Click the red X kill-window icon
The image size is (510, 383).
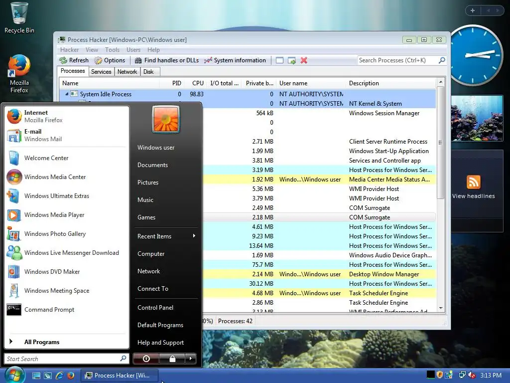304,60
